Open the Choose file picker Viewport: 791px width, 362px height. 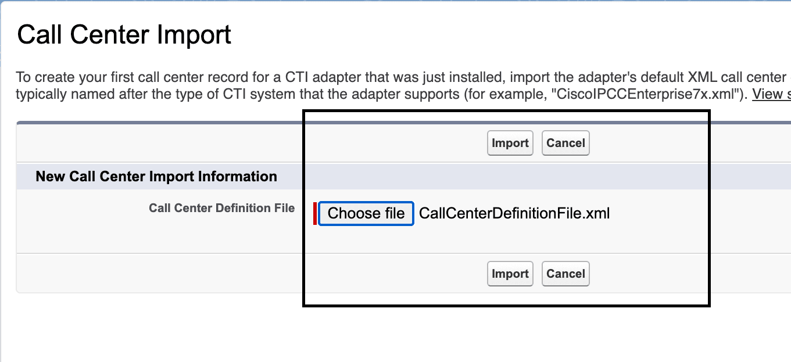coord(366,213)
